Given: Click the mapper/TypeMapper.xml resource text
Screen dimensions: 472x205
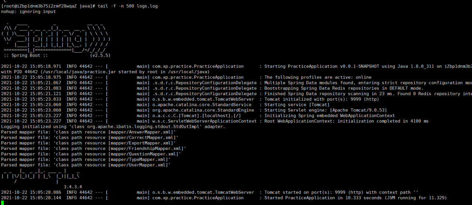Looking at the screenshot, I should point(139,159).
